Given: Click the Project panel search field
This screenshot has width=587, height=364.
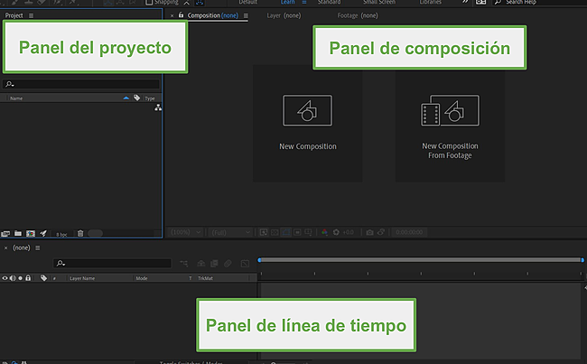Looking at the screenshot, I should pos(81,84).
